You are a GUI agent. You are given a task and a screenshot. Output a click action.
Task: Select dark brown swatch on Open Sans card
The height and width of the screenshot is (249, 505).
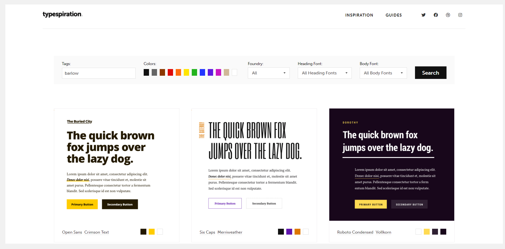(143, 232)
